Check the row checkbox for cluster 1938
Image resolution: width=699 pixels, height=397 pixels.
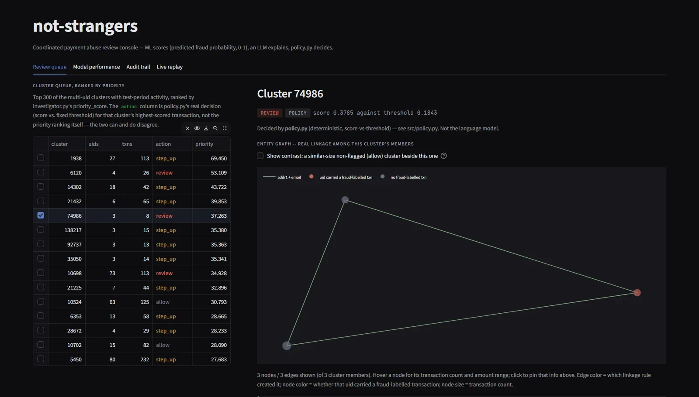[41, 158]
